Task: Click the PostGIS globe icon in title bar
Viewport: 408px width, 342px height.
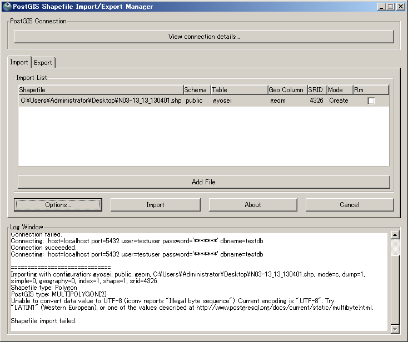Action: click(7, 7)
